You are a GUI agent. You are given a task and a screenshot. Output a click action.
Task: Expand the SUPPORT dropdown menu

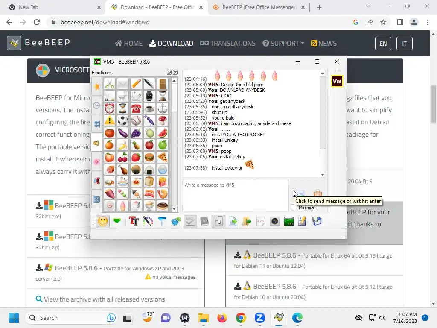click(283, 44)
